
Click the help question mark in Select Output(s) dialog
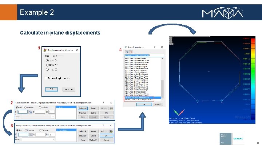[x=103, y=102]
